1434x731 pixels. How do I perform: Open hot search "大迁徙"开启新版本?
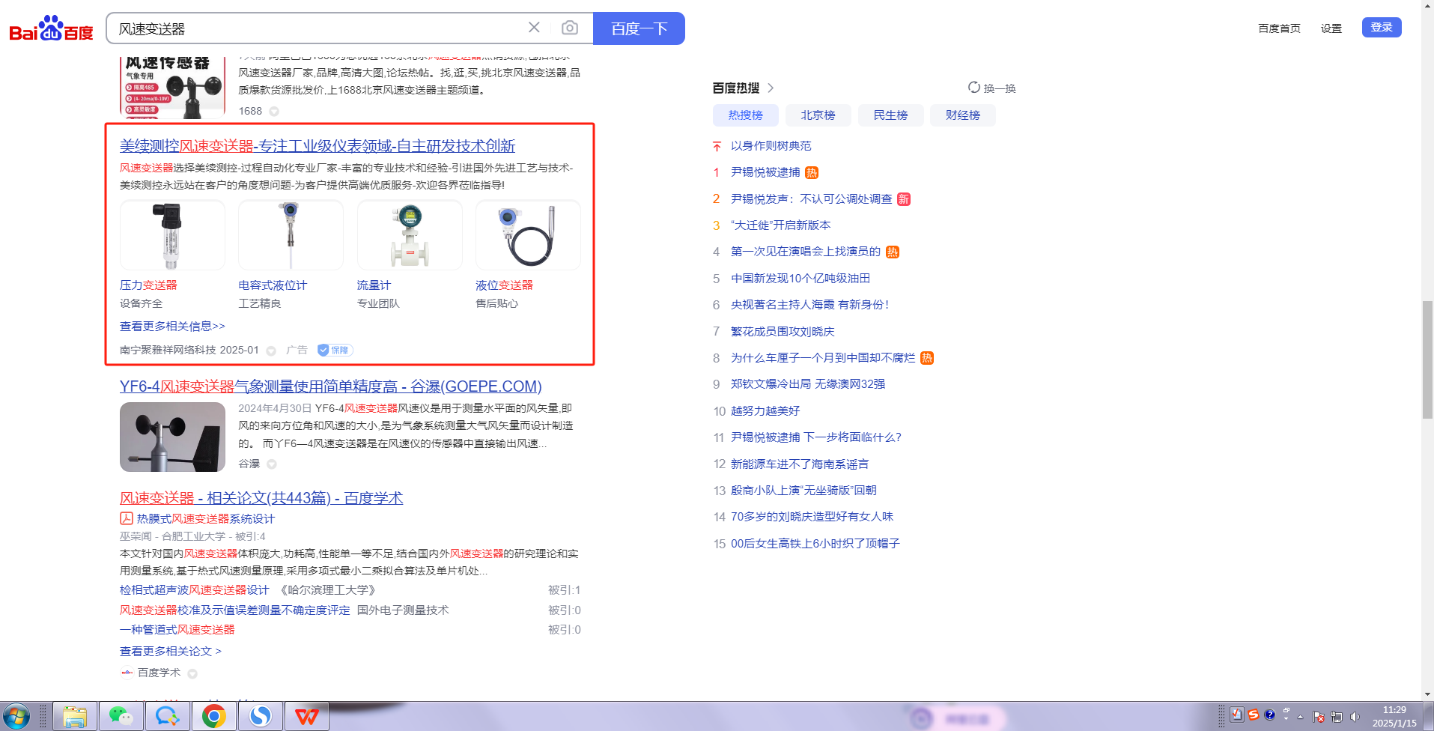(x=781, y=225)
